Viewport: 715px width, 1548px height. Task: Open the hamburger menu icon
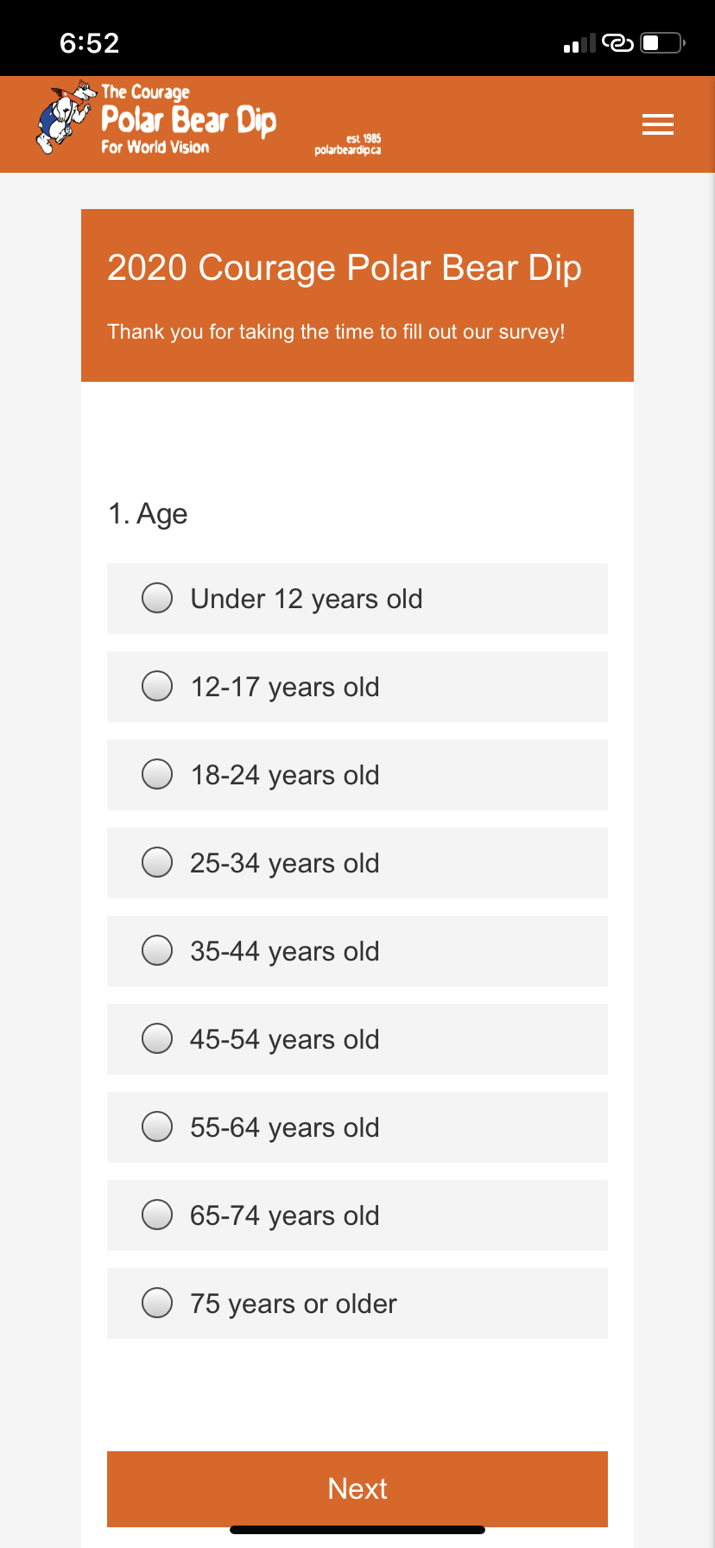coord(658,125)
